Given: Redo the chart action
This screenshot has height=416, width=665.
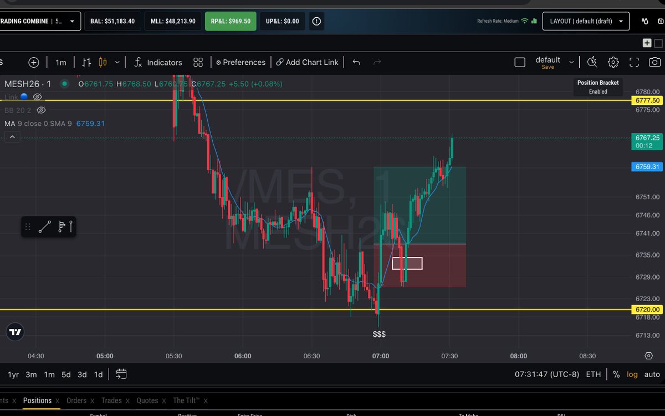Looking at the screenshot, I should (377, 62).
